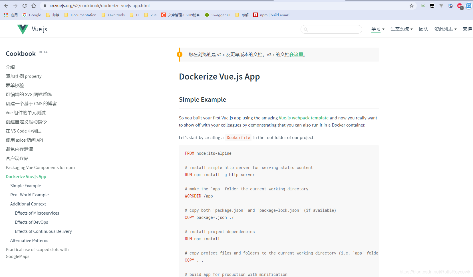Open the blue hexagon search extension
The width and height of the screenshot is (473, 277).
click(x=450, y=6)
